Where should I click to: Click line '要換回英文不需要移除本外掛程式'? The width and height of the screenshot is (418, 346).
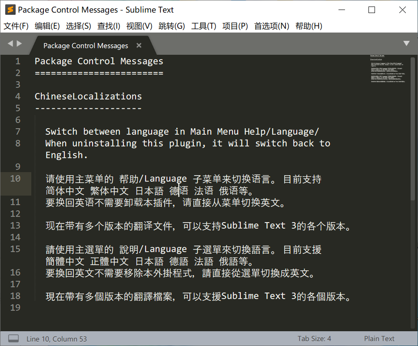[181, 273]
